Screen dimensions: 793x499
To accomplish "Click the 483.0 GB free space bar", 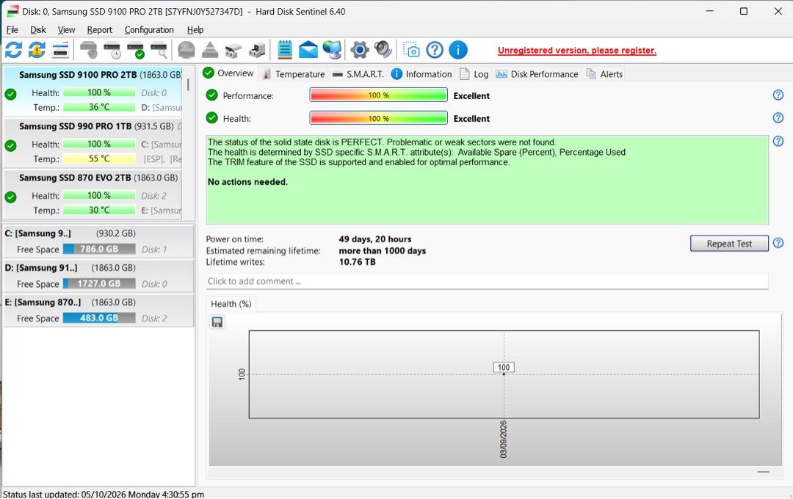I will point(99,318).
